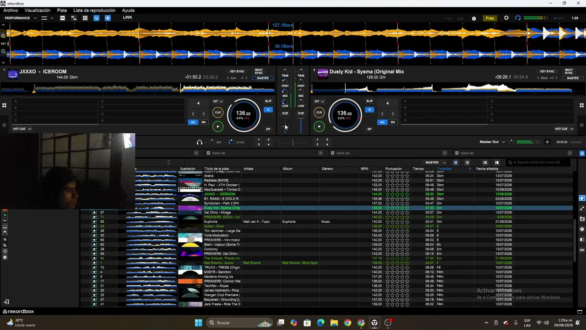The height and width of the screenshot is (330, 586).
Task: Sort tracks by BPM column header
Action: 364,169
